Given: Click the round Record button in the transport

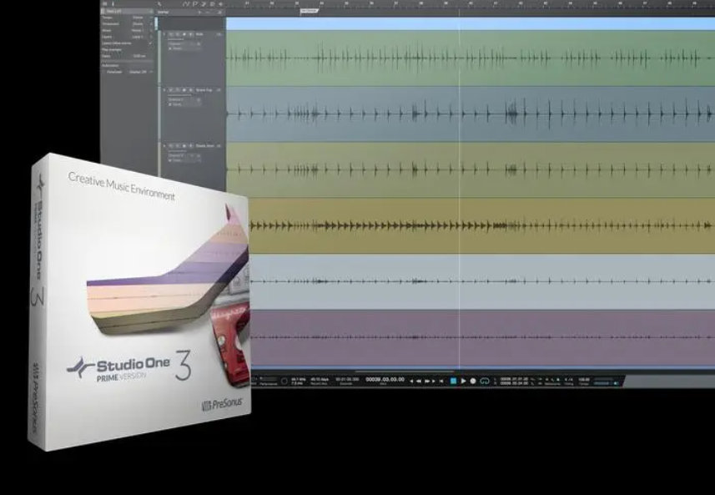Looking at the screenshot, I should point(473,381).
